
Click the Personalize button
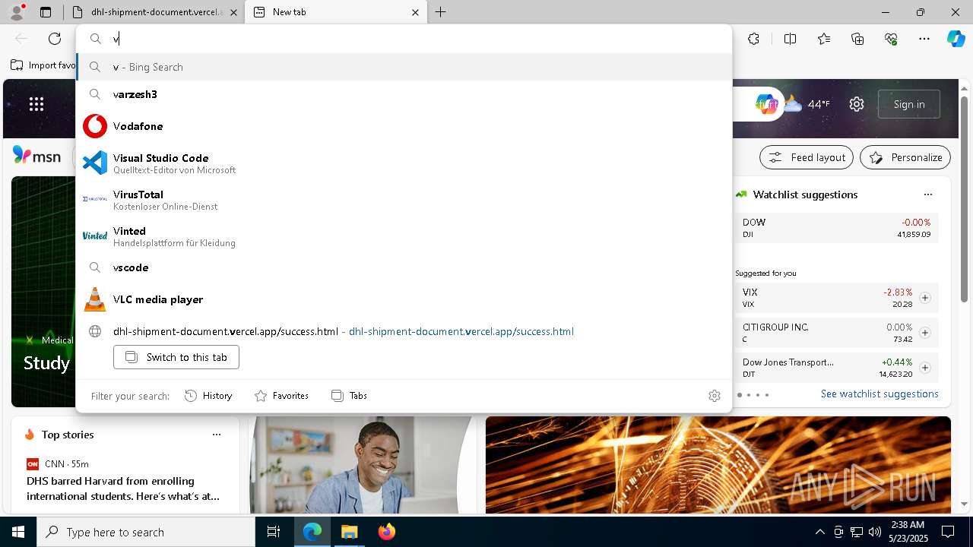(905, 157)
